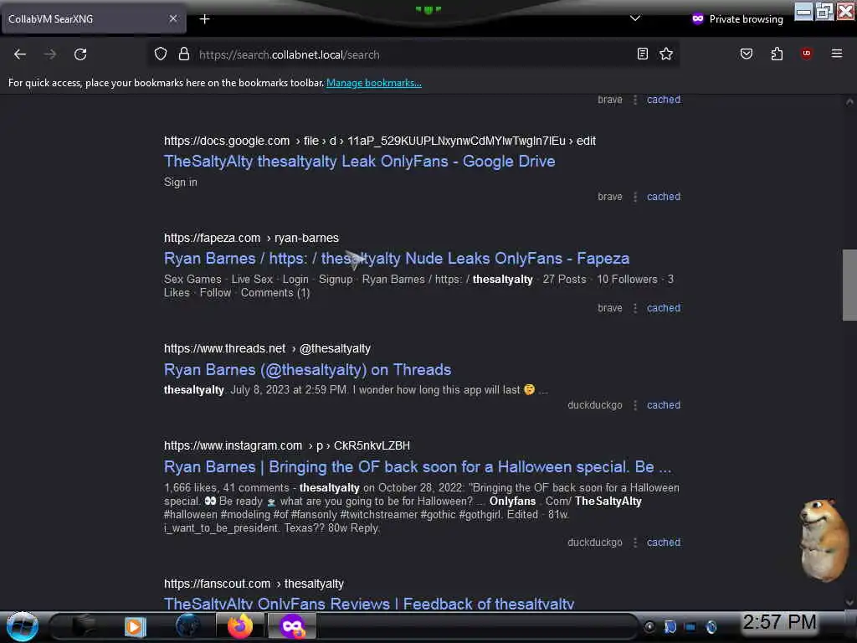This screenshot has height=643, width=857.
Task: Open cached link at top of page
Action: point(664,100)
